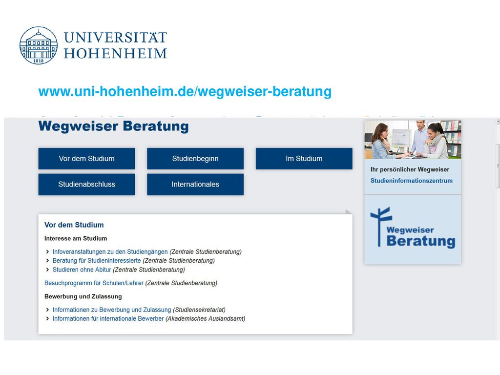Open Beratung für Studieninteressierte link
The width and height of the screenshot is (500, 375).
(x=97, y=261)
